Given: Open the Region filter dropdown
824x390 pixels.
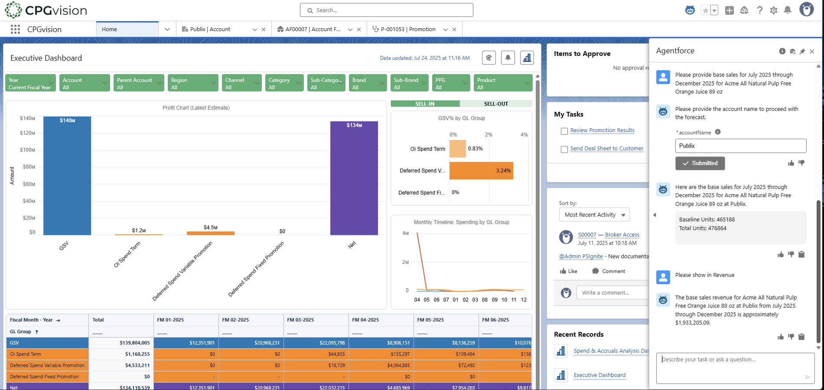Looking at the screenshot, I should point(193,83).
